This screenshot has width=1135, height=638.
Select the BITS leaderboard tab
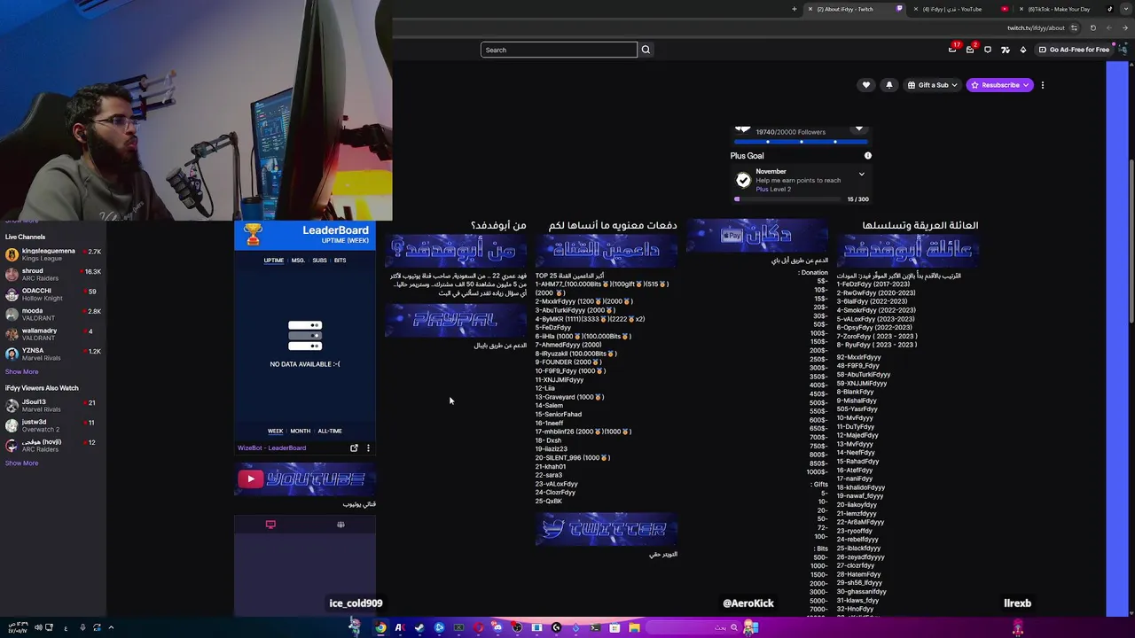340,261
